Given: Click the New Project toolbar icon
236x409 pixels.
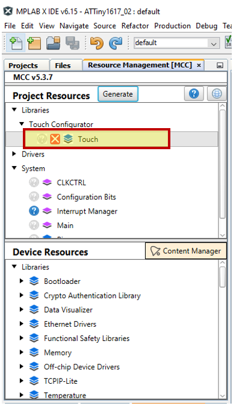Looking at the screenshot, I should (x=34, y=43).
